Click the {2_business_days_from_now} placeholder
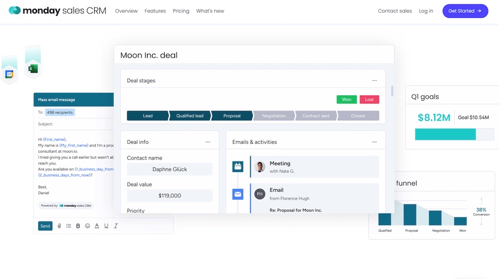The image size is (499, 279). click(x=65, y=175)
